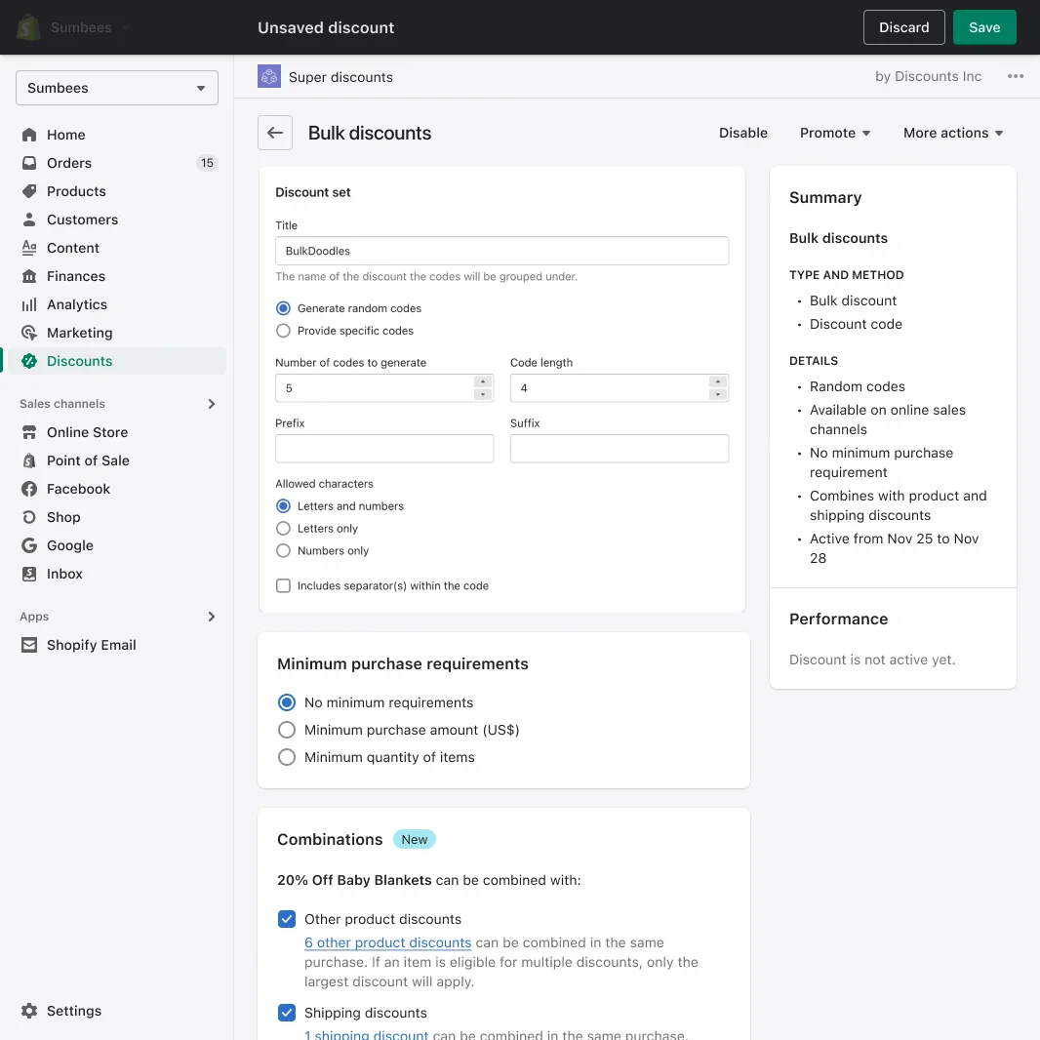
Task: Open the 1 shipping discount link
Action: [x=366, y=1034]
